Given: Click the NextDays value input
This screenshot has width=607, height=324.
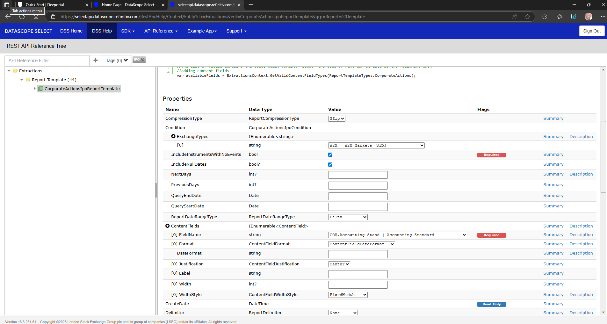Looking at the screenshot, I should click(x=358, y=175).
